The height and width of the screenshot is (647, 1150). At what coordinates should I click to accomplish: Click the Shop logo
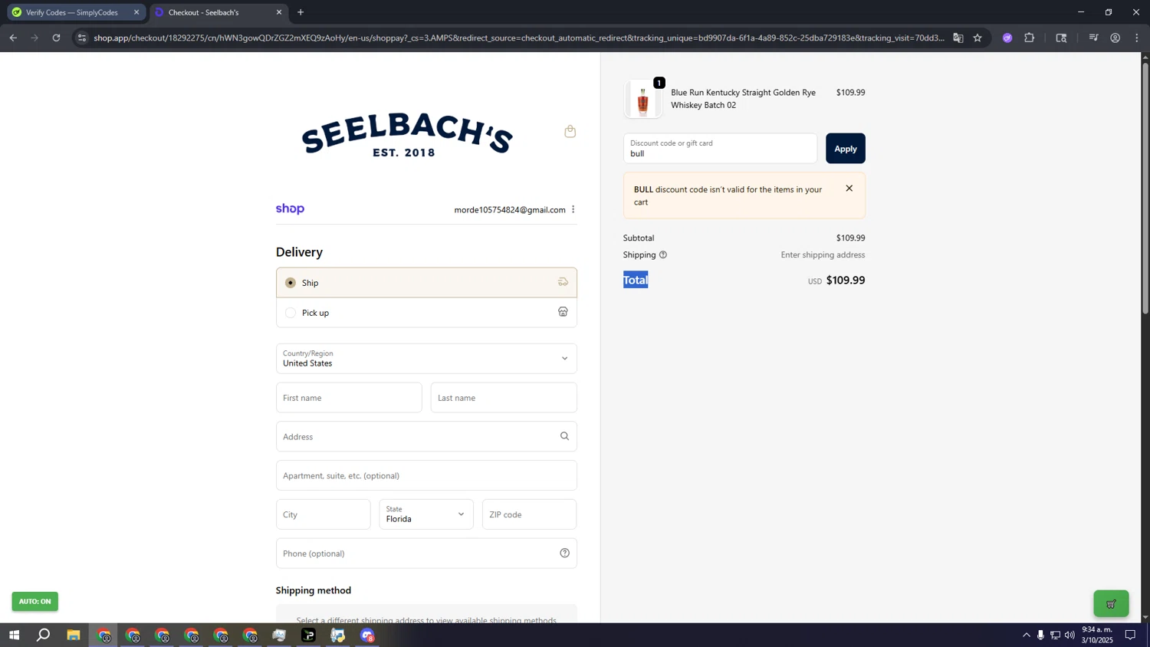pyautogui.click(x=290, y=209)
